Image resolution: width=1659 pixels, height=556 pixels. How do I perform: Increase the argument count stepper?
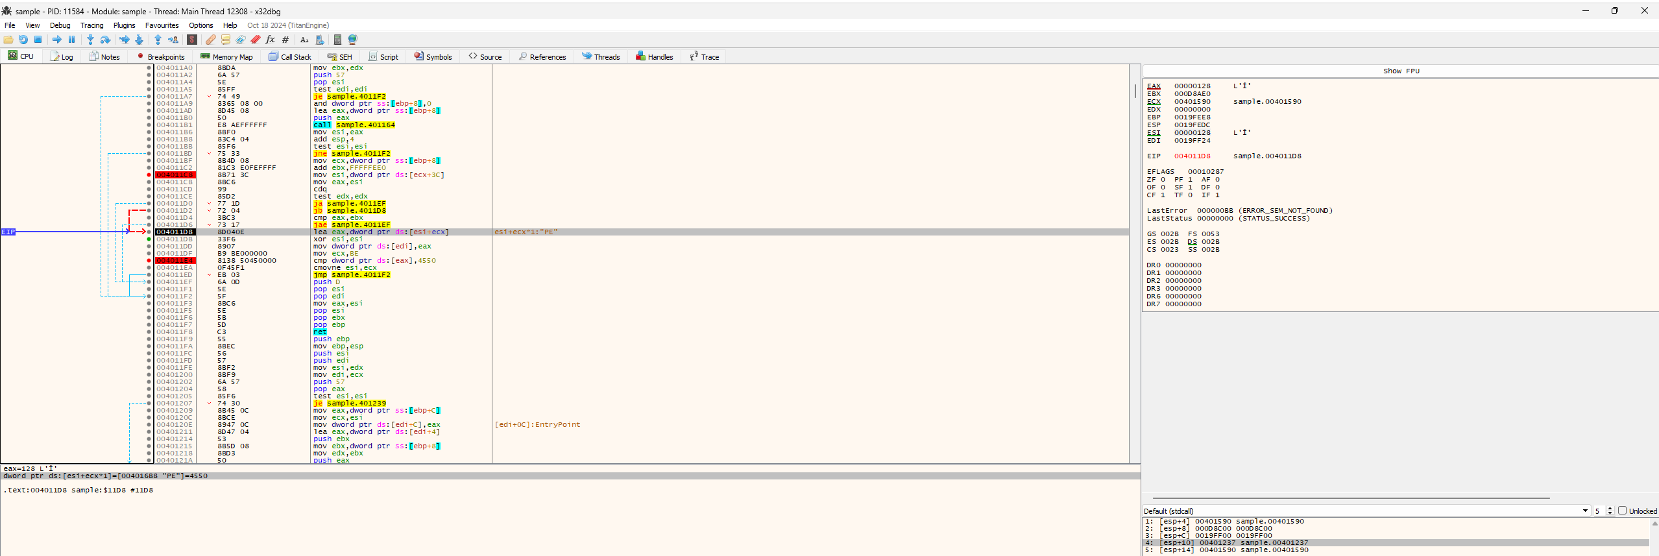click(x=1610, y=509)
